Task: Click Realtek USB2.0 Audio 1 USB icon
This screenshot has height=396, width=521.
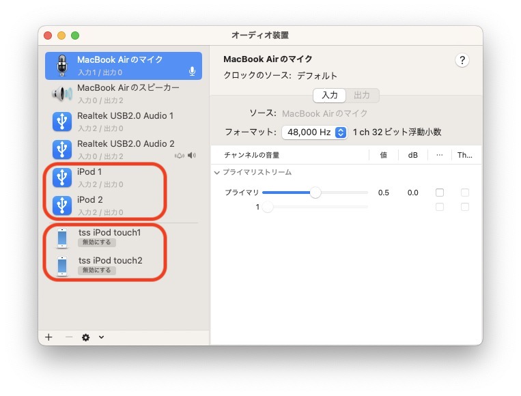Action: 62,122
